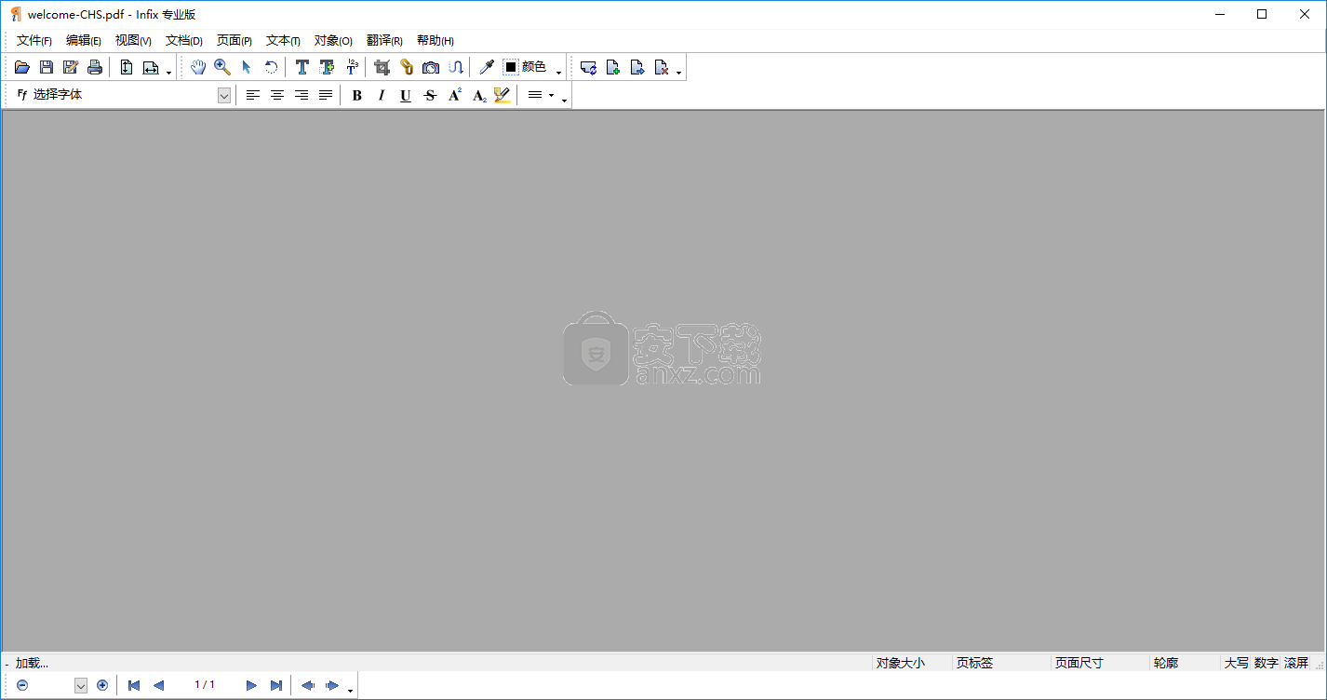Delete page with red-X page icon
This screenshot has height=700, width=1327.
662,67
